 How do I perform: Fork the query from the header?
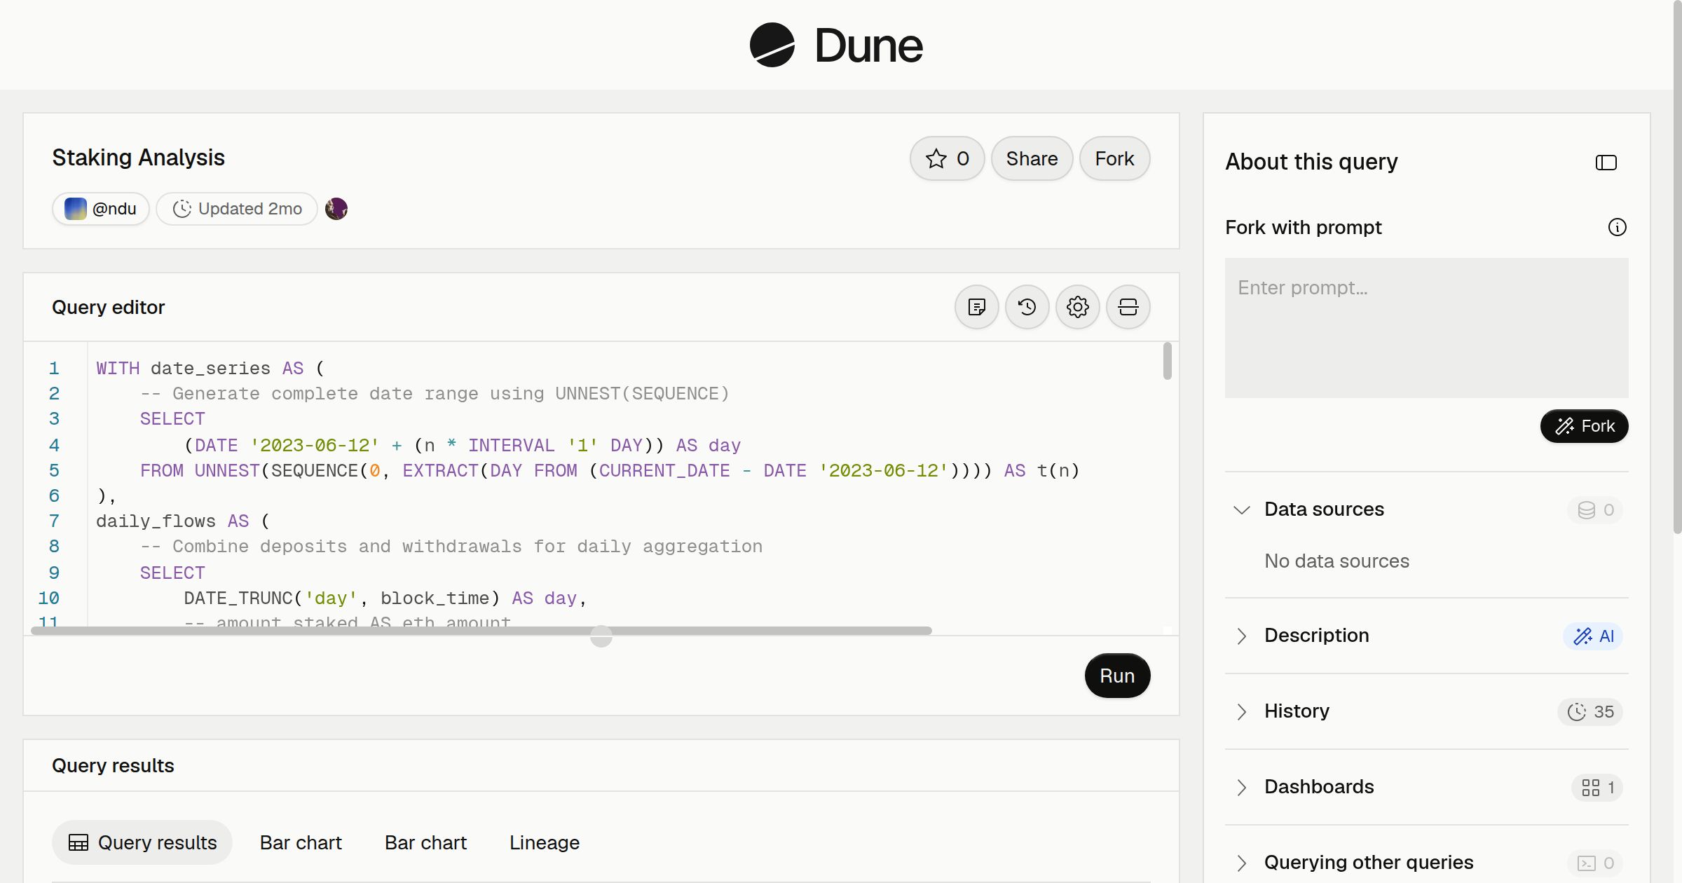click(x=1114, y=158)
